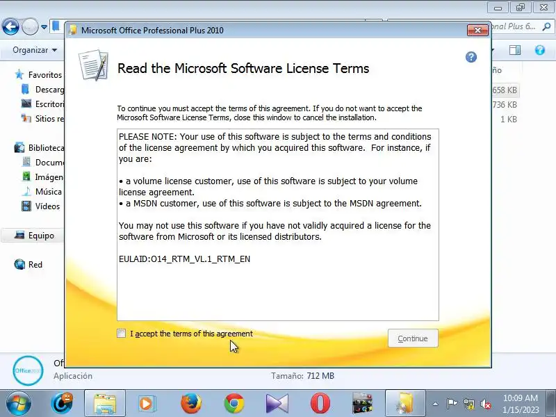
Task: Click the muted volume tray icon
Action: 485,404
